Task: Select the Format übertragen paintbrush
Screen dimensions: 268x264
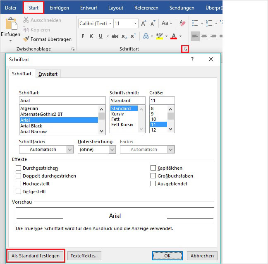Action: (26, 39)
